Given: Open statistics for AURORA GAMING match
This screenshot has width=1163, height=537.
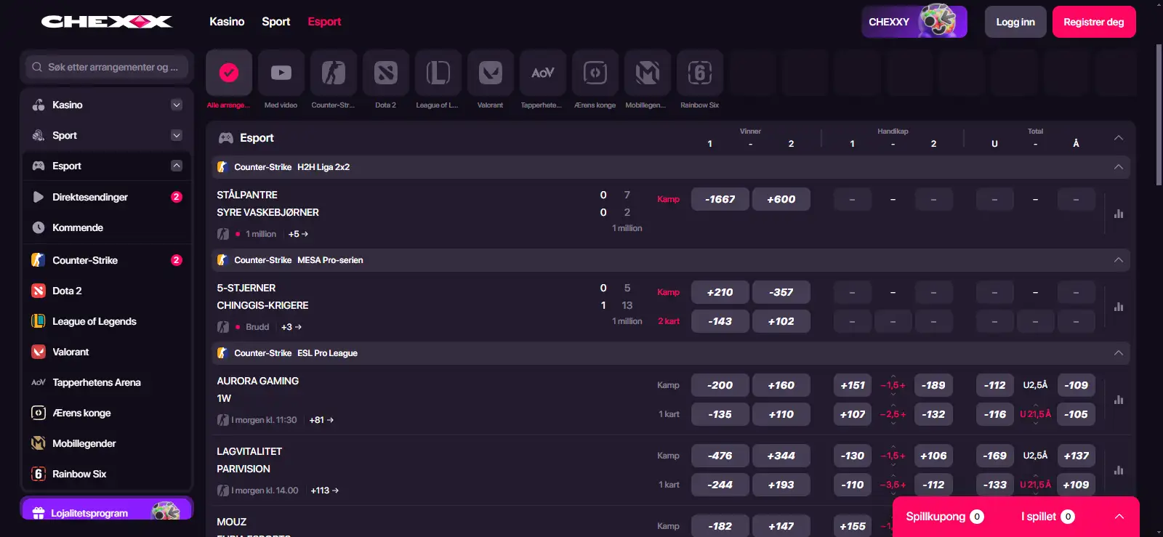Looking at the screenshot, I should click(1119, 400).
